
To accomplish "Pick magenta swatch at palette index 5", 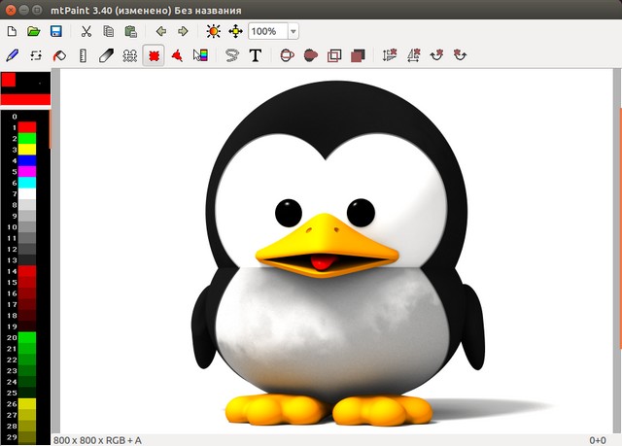I will pyautogui.click(x=27, y=172).
